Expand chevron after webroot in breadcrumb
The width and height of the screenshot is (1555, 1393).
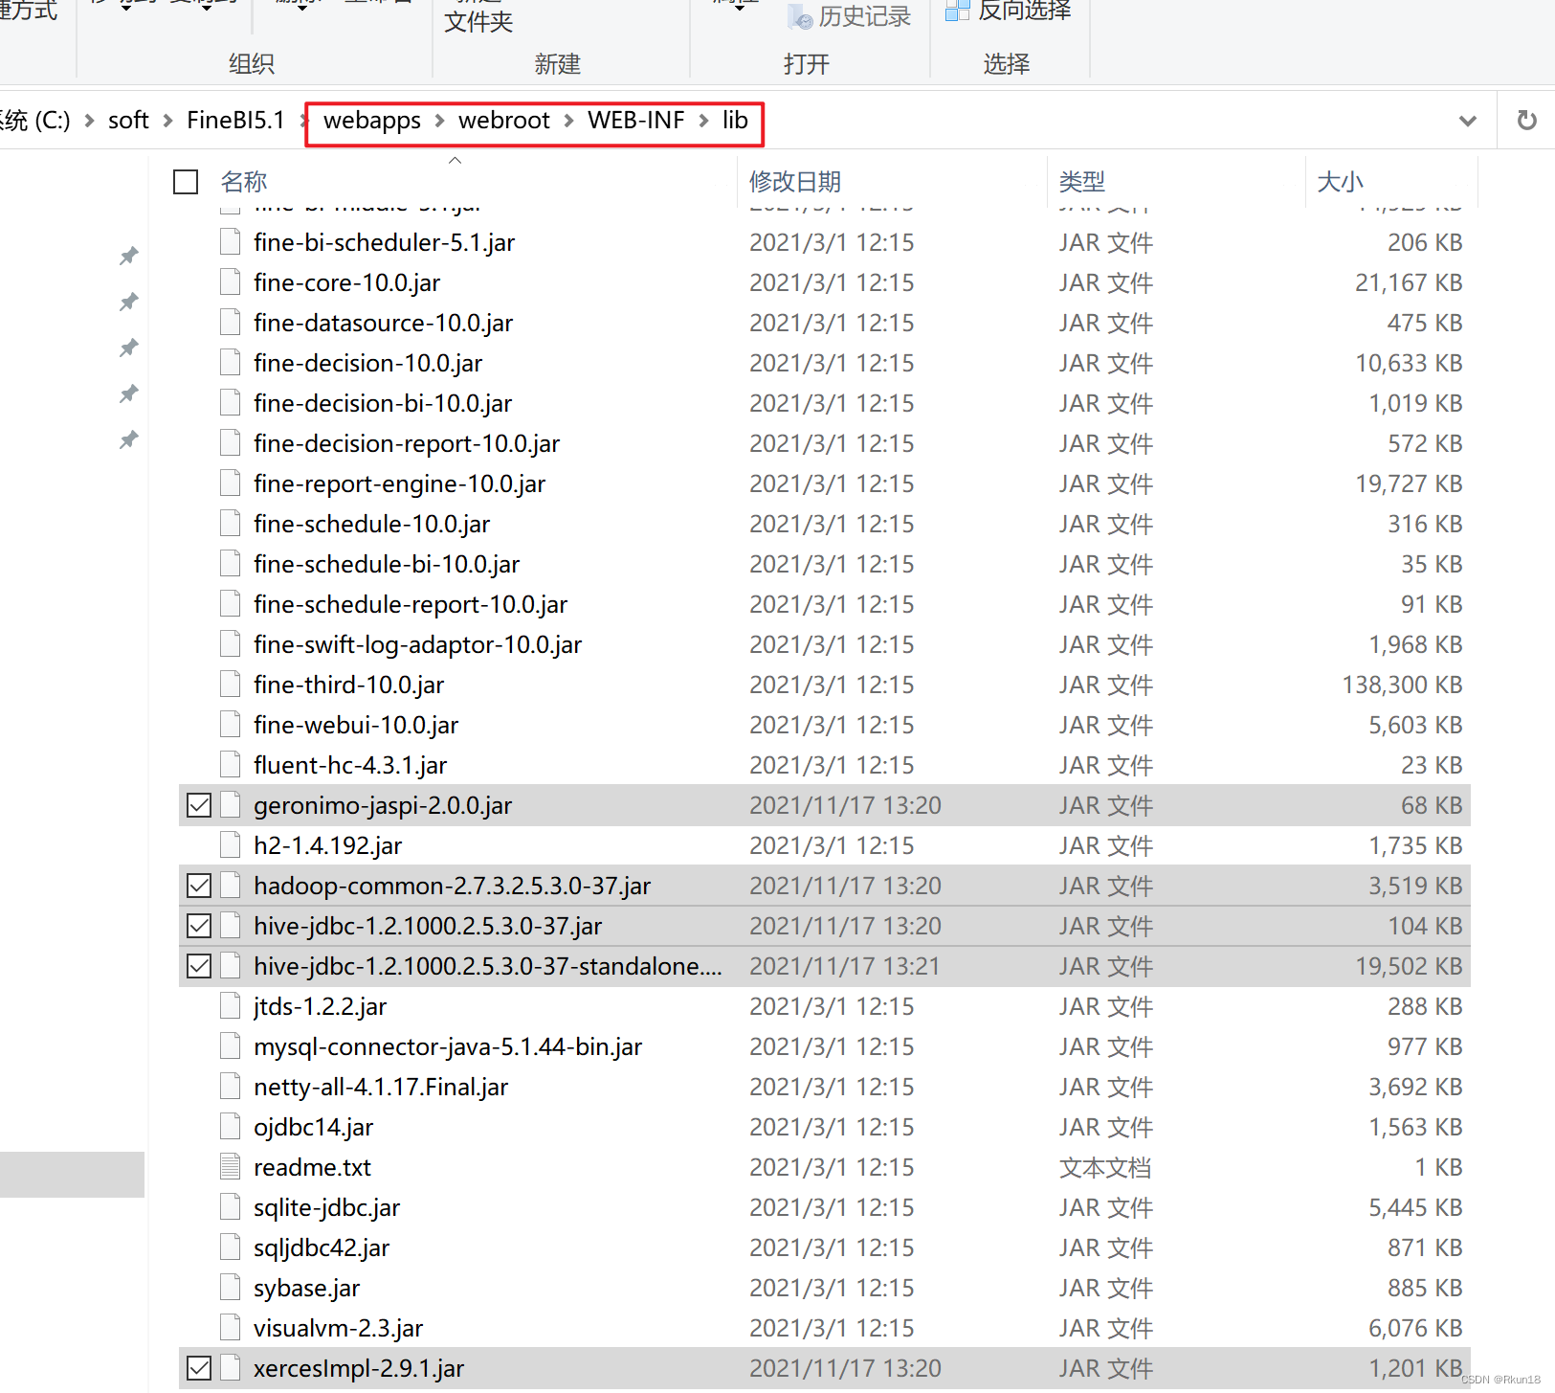coord(568,121)
